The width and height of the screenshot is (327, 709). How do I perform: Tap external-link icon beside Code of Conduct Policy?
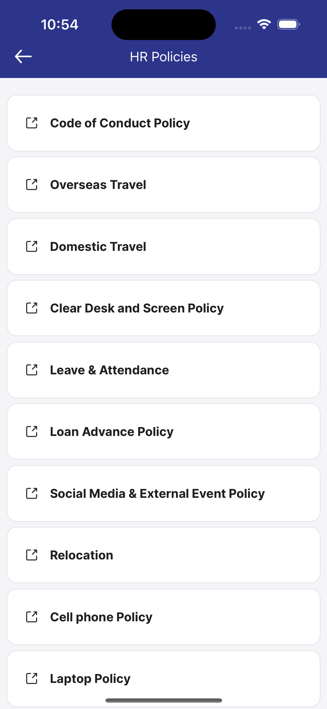(x=32, y=123)
